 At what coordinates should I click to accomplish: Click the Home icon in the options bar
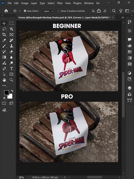6,11
